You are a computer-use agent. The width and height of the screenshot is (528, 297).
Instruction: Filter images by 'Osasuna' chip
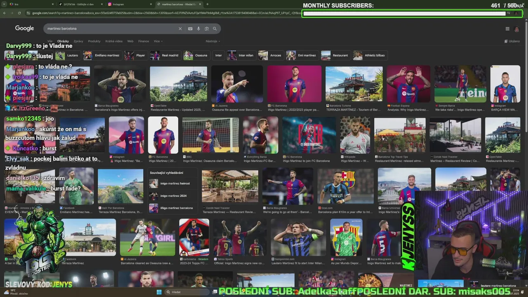pos(196,55)
